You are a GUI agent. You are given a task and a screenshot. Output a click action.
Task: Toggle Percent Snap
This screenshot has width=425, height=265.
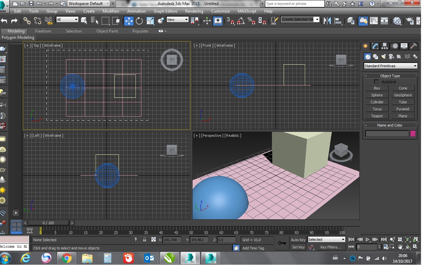pos(251,21)
